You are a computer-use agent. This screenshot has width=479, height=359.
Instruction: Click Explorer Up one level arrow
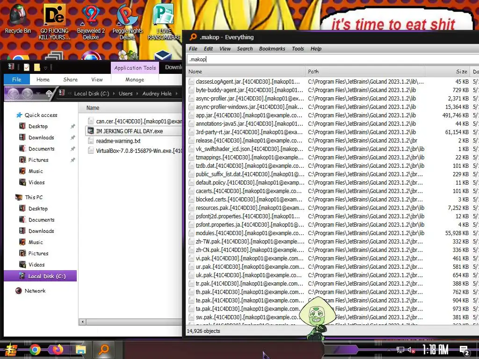pyautogui.click(x=49, y=93)
